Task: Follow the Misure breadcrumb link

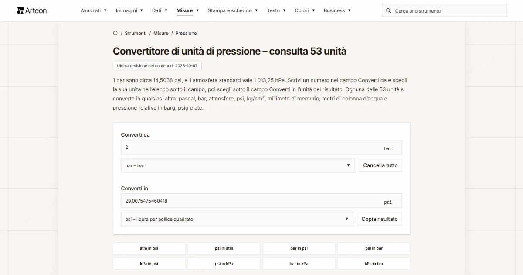Action: click(161, 33)
